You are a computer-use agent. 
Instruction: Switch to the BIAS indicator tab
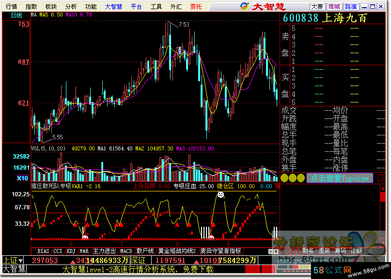click(43, 251)
